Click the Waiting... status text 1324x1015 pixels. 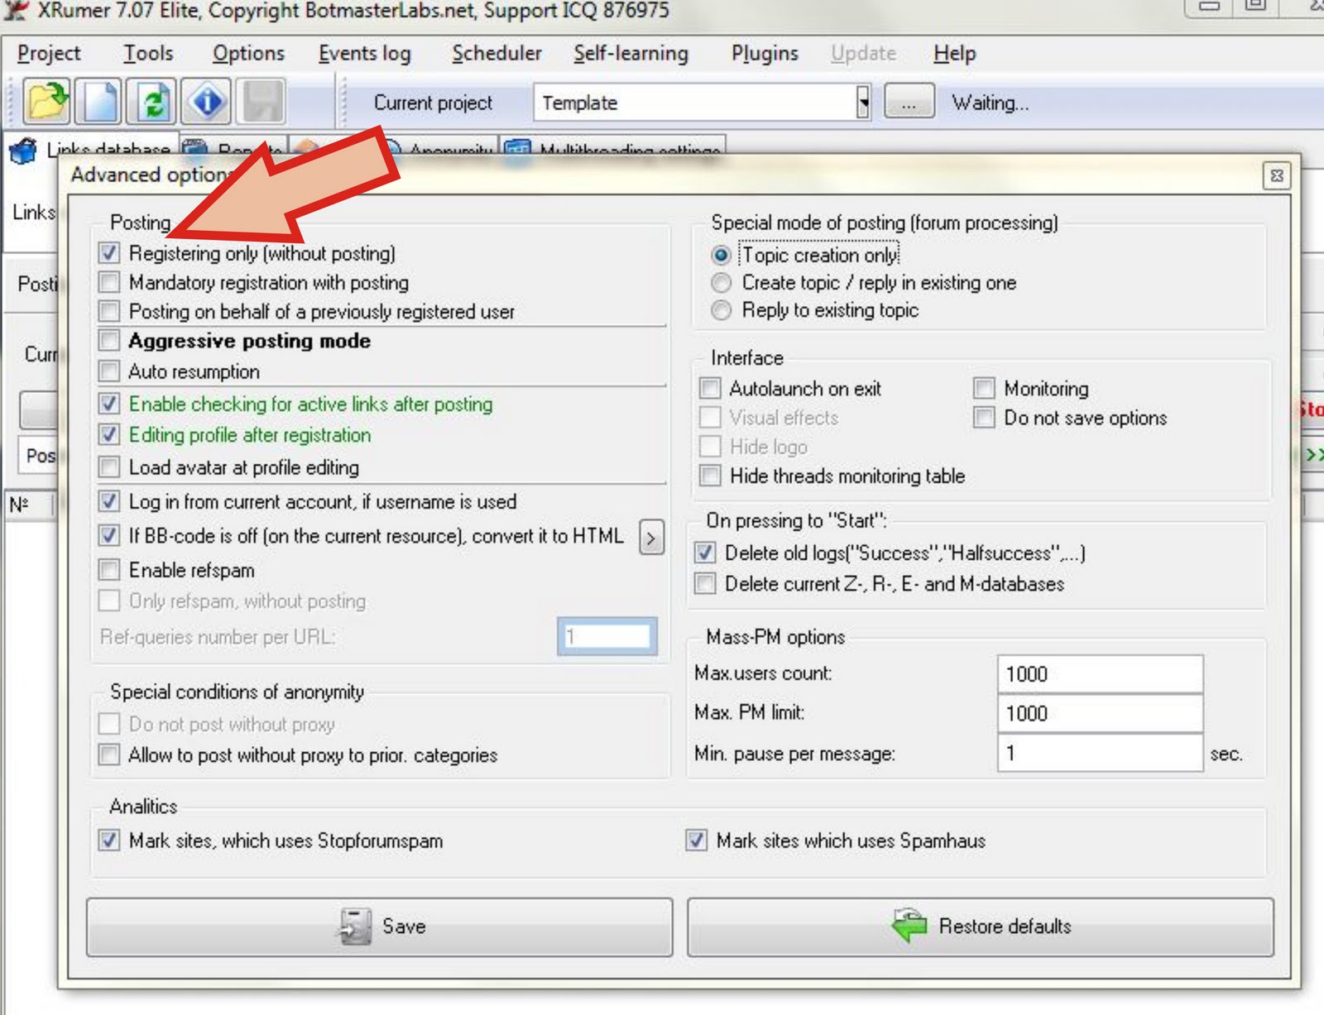tap(991, 103)
